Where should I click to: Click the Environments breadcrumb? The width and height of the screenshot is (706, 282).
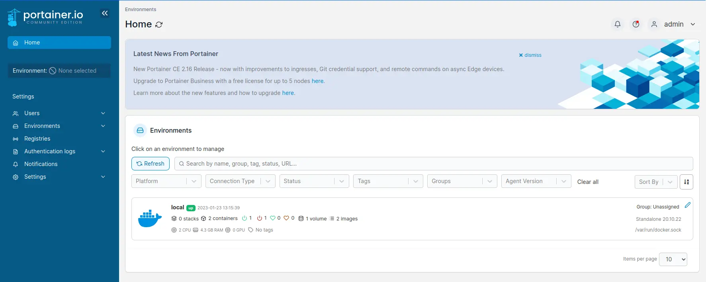(141, 10)
